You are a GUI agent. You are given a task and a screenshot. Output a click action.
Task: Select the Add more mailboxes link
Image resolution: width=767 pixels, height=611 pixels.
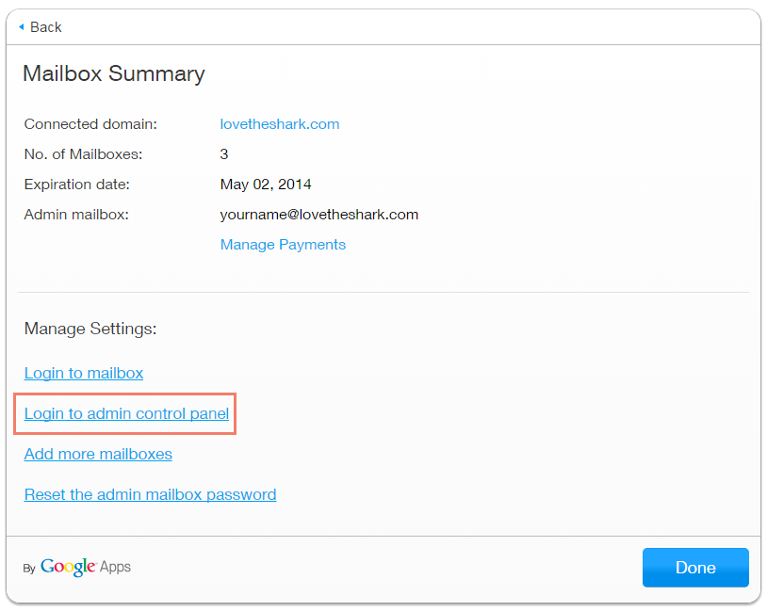[x=98, y=454]
